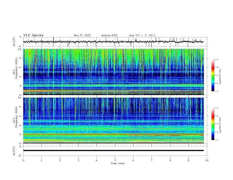Viewport: 233px width, 180px height.
Task: Click the ch.2 PSD color scale bar
Action: (213, 124)
